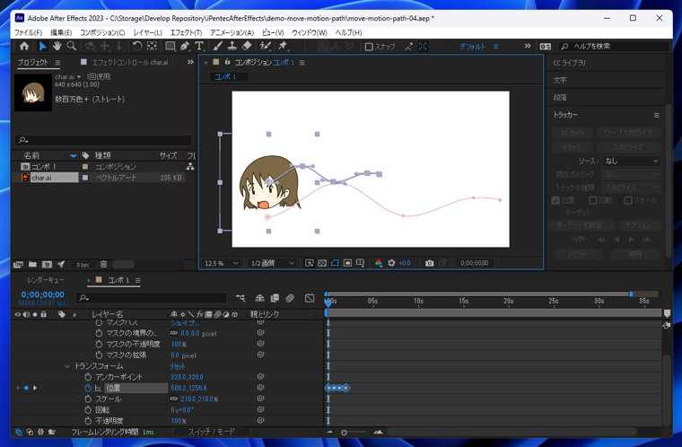Viewport: 682px width, 447px height.
Task: Select the Brush tool
Action: pos(218,46)
